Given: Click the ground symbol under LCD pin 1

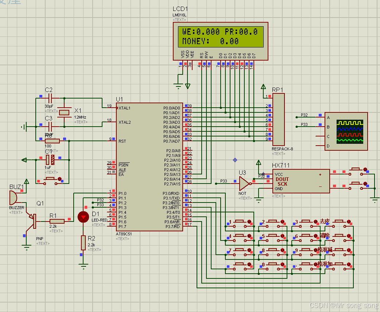Looking at the screenshot, I should (x=178, y=86).
